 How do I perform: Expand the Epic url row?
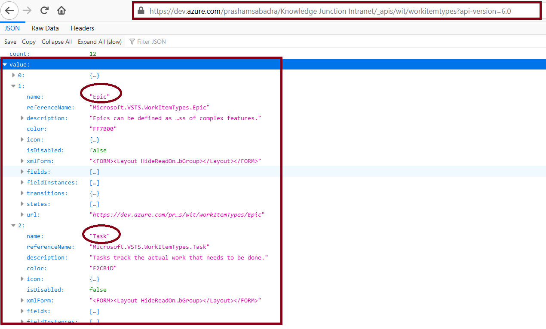coord(22,214)
